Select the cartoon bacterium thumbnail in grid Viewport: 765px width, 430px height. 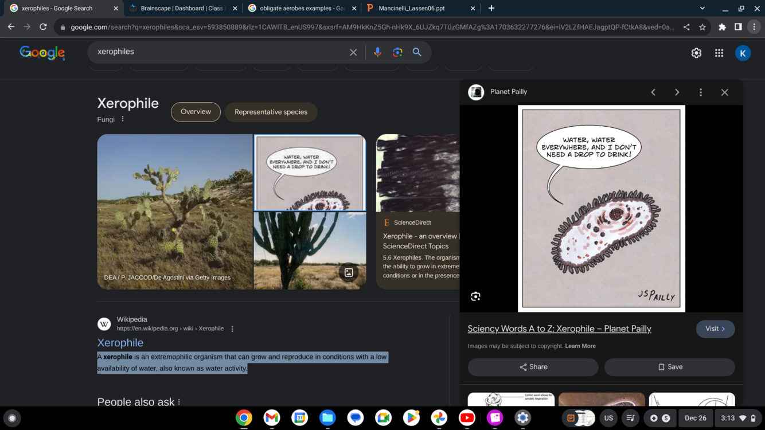coord(310,173)
